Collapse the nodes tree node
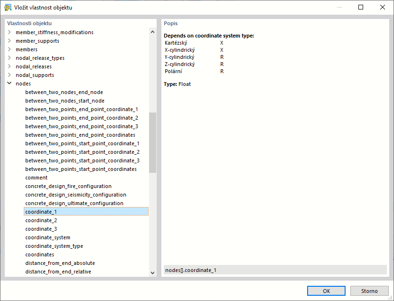This screenshot has width=394, height=301. [9, 84]
